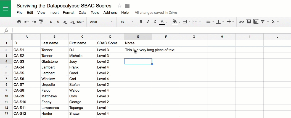291x118 pixels.
Task: Expand the borders dropdown arrow
Action: coord(189,22)
